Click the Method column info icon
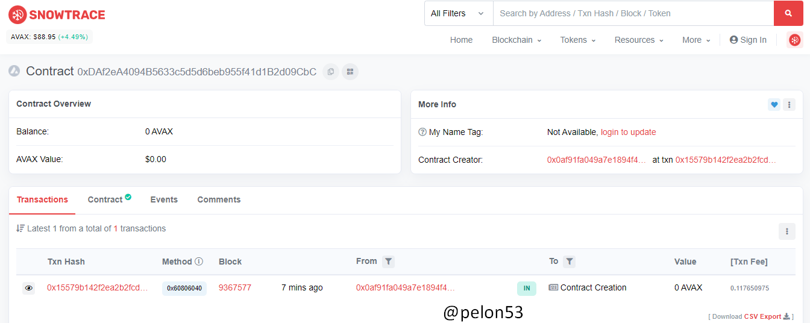 199,262
